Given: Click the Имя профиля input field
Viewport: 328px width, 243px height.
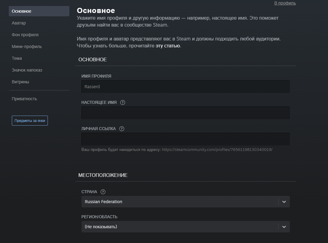Looking at the screenshot, I should (x=185, y=87).
